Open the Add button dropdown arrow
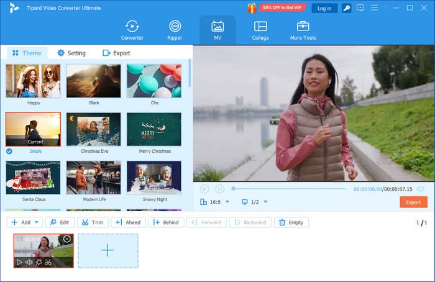The width and height of the screenshot is (435, 282). pos(37,222)
